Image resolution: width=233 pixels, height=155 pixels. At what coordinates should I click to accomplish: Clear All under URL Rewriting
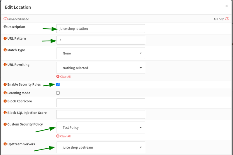(63, 77)
